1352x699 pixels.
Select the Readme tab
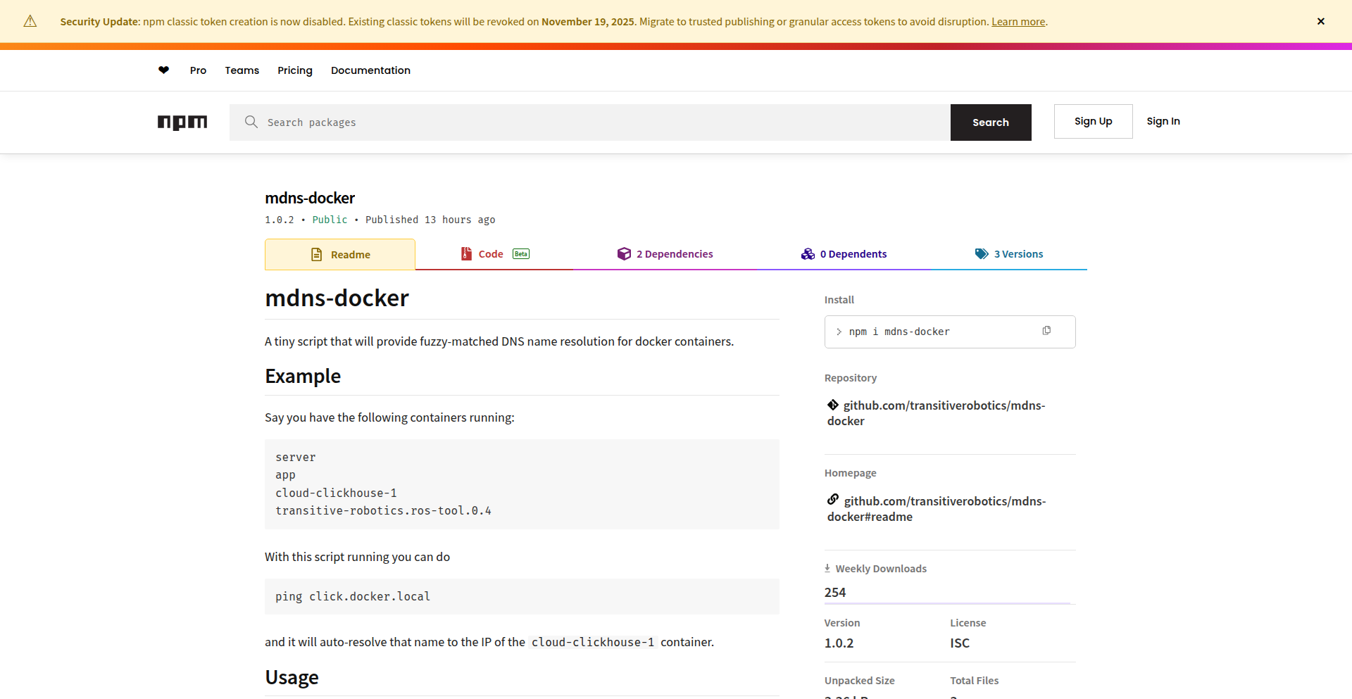click(340, 254)
